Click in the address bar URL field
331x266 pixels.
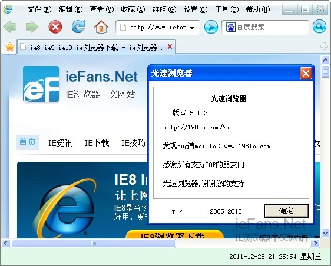158,27
